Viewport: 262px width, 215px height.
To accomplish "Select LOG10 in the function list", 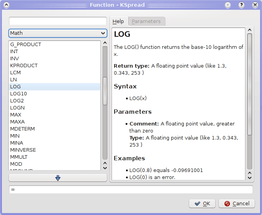I will (x=54, y=93).
